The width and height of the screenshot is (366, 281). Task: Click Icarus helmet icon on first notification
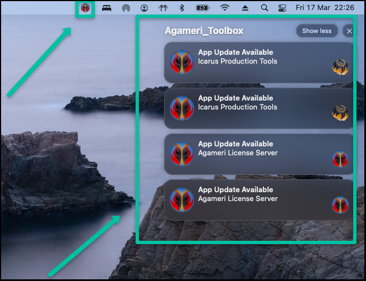coord(340,67)
